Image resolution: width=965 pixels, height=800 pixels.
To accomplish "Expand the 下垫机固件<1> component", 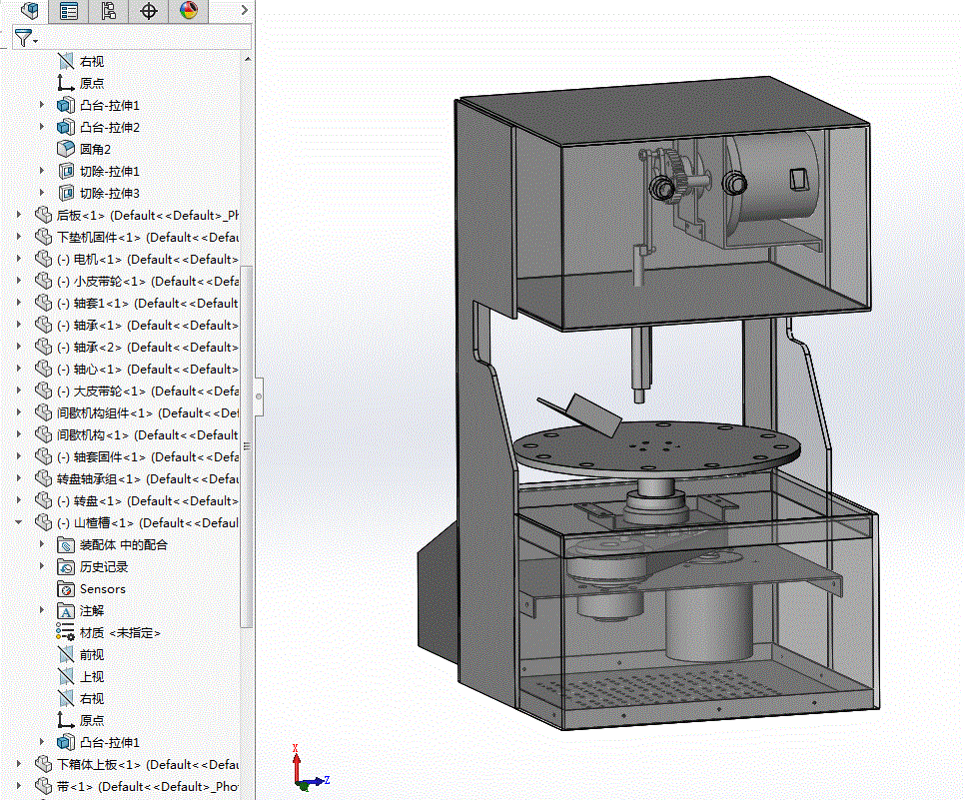I will 19,237.
